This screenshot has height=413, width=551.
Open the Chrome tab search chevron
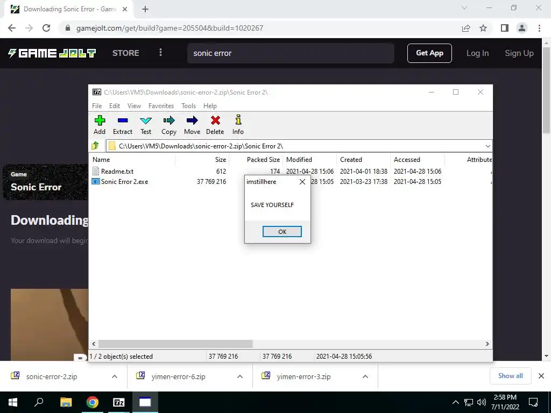click(464, 8)
